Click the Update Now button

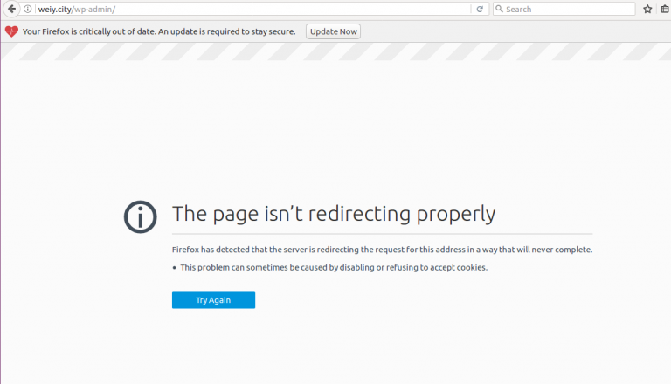(334, 31)
